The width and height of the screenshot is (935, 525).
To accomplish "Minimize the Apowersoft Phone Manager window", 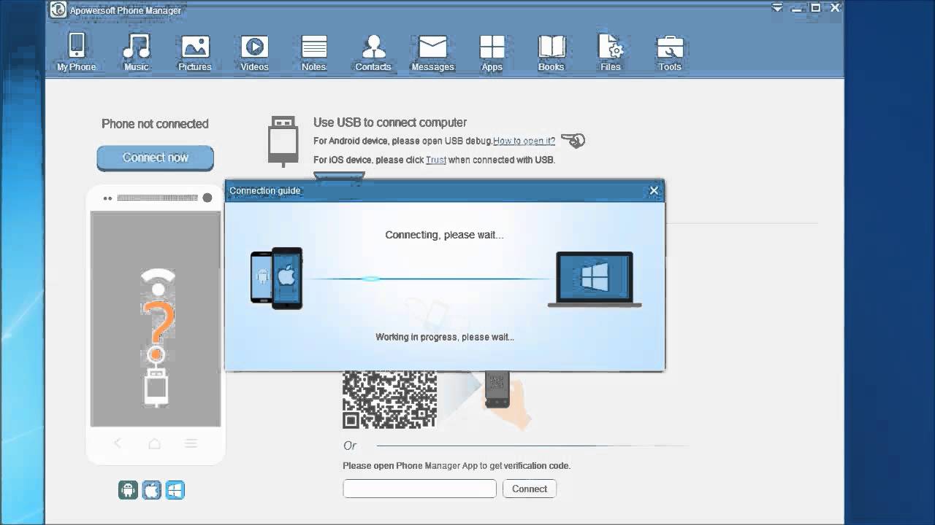I will pos(797,8).
